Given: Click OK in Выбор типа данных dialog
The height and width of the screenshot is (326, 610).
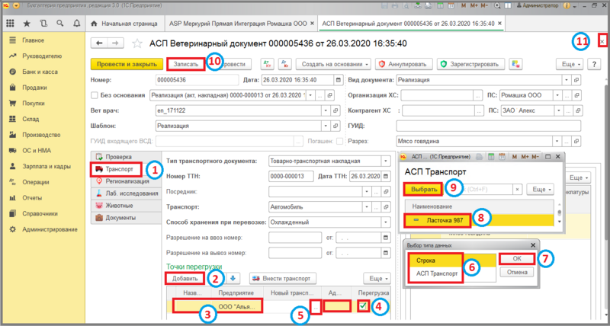Looking at the screenshot, I should [x=517, y=259].
